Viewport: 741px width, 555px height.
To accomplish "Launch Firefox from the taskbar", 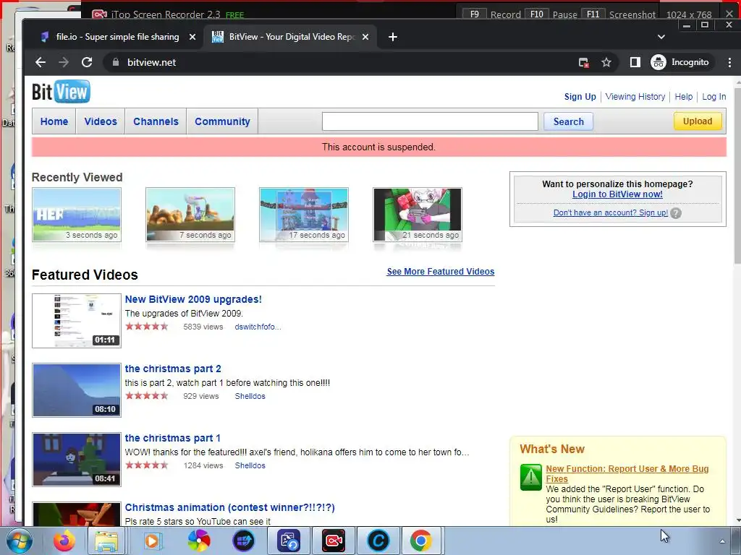I will pos(64,541).
